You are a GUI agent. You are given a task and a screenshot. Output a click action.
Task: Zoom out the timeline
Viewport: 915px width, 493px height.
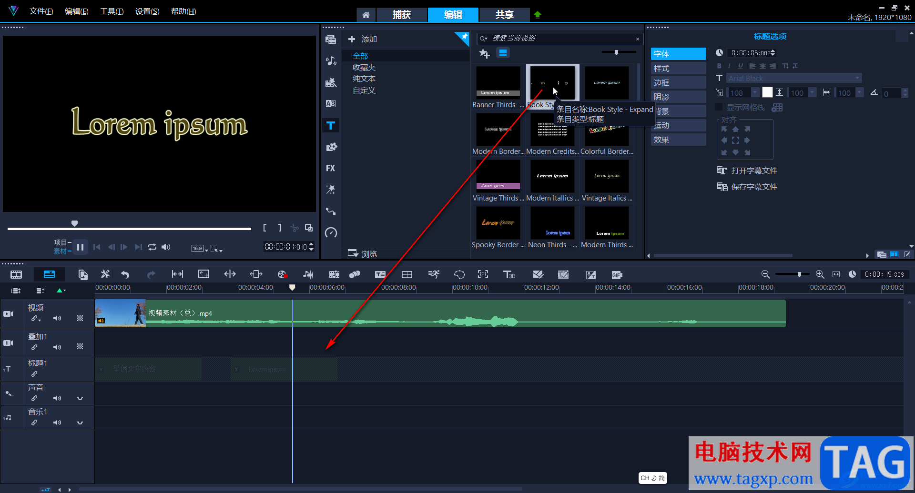click(765, 274)
